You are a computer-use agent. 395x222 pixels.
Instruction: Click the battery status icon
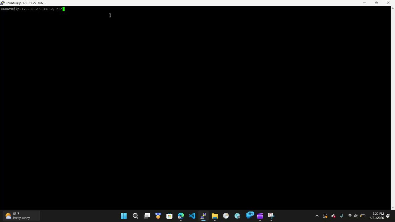pos(363,216)
